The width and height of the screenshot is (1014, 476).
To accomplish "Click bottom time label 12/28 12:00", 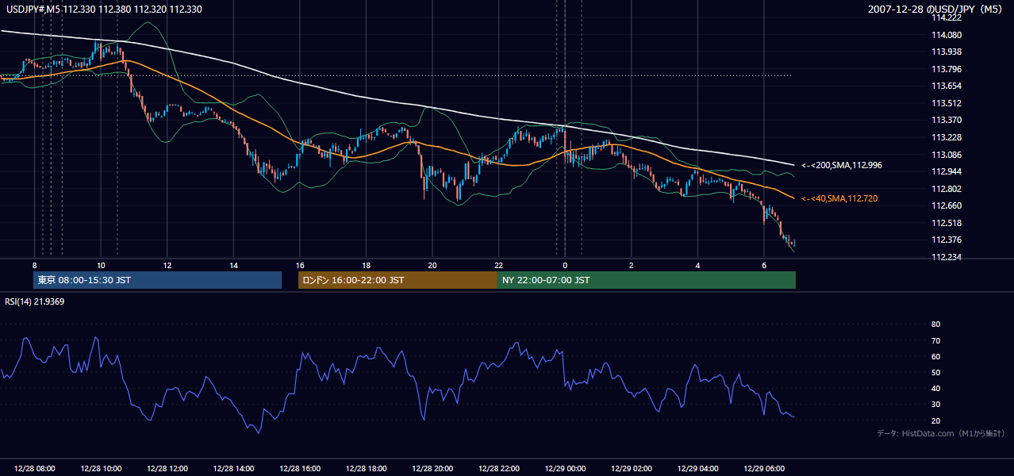I will (x=167, y=469).
